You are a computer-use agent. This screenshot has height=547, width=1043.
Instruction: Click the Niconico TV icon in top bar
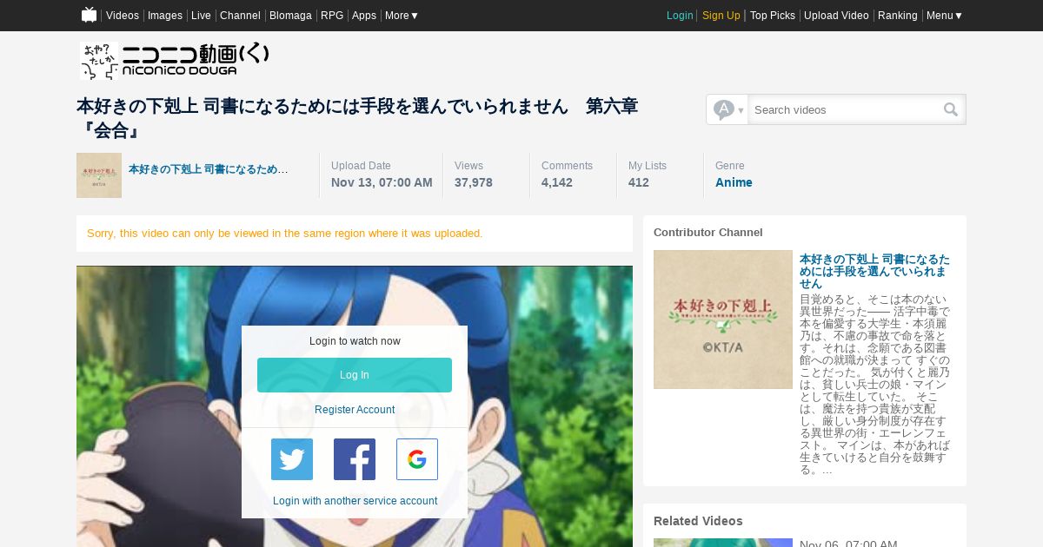(89, 15)
